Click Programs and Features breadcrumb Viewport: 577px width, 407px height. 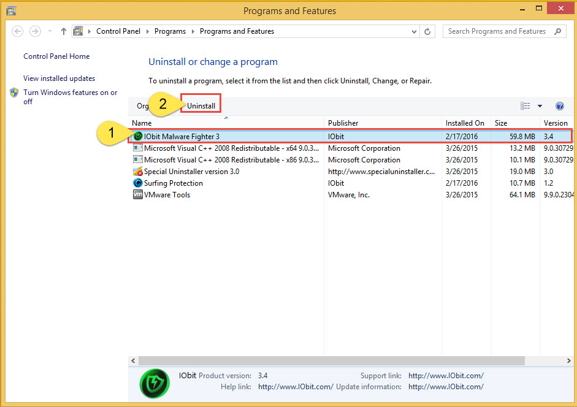pos(237,31)
